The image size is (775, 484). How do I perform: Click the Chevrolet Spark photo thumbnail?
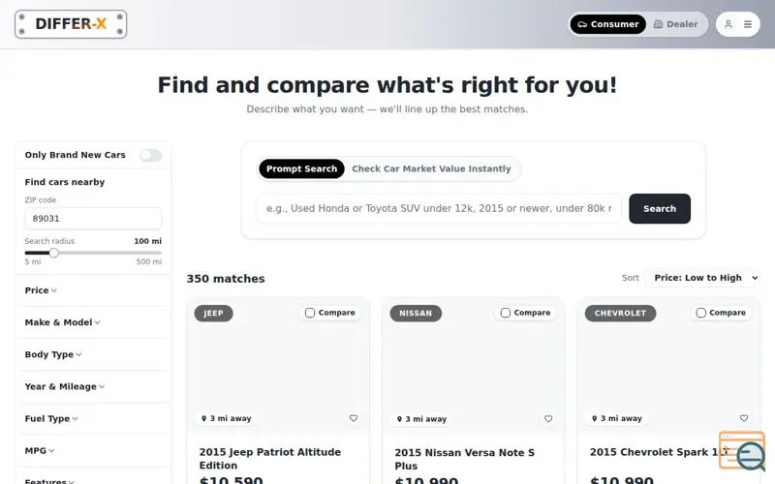[668, 366]
